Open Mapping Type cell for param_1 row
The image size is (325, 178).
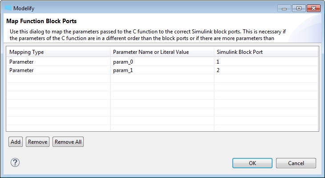pyautogui.click(x=58, y=70)
